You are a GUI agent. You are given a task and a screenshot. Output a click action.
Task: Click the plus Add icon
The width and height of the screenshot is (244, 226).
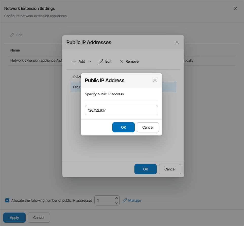click(x=74, y=61)
